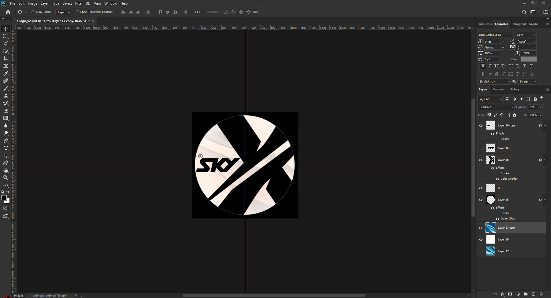551x298 pixels.
Task: Pick the Zoom tool from the toolbar
Action: pos(6,178)
